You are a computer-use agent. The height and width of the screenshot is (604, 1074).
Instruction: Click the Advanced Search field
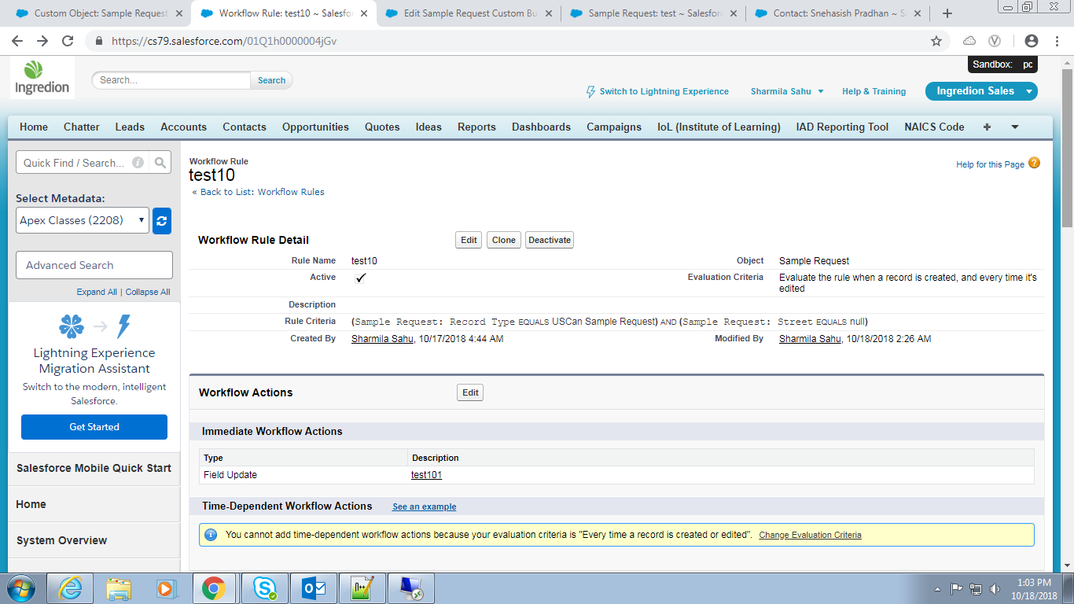(x=94, y=265)
